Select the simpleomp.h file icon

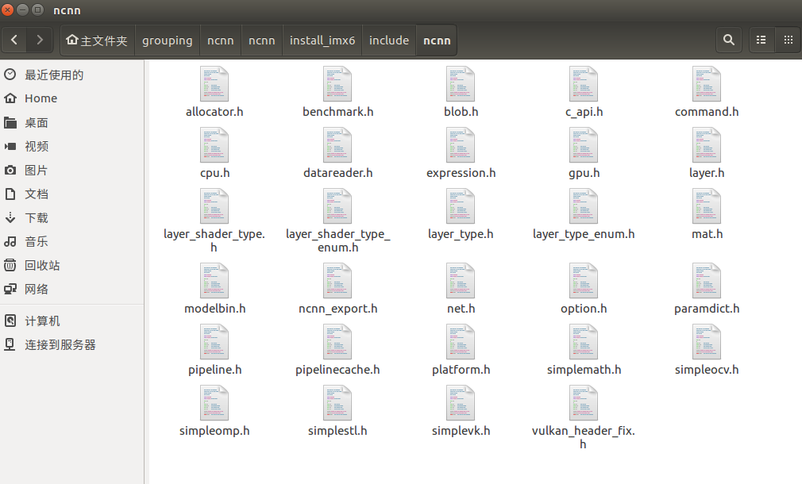214,403
